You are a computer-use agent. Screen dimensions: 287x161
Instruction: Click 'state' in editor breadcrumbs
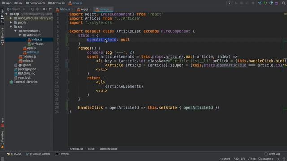pyautogui.click(x=91, y=149)
